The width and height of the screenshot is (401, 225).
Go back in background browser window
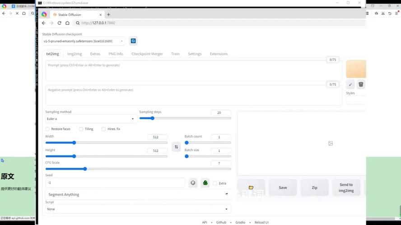coord(4,13)
